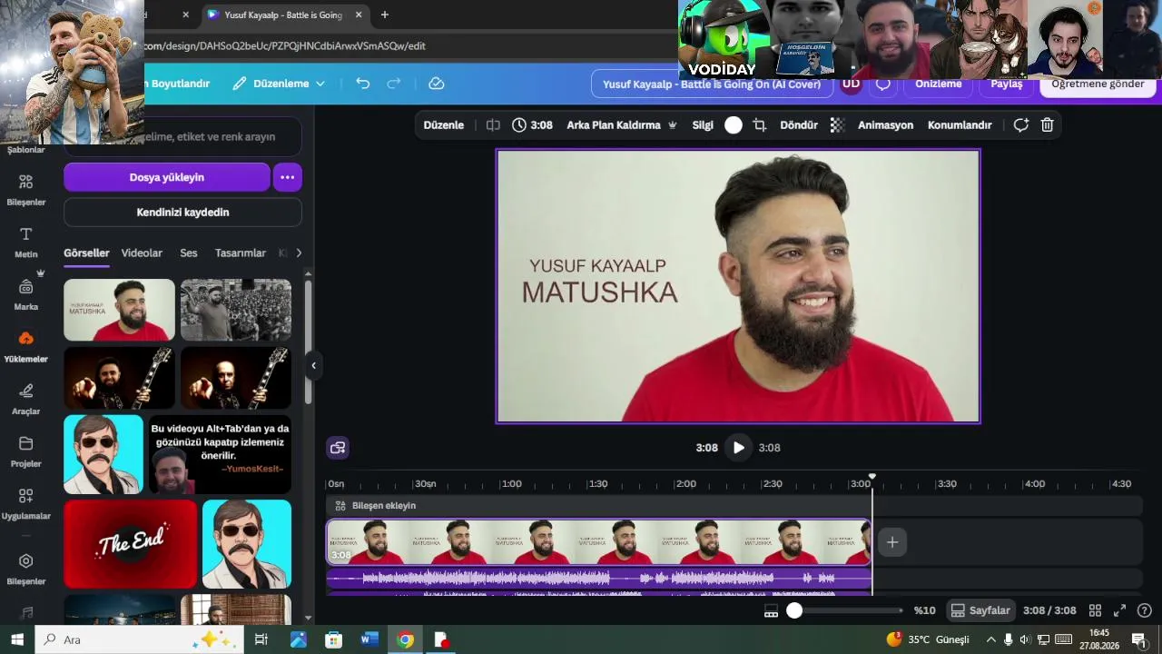Switch to the Görseller tab
Image resolution: width=1162 pixels, height=654 pixels.
(x=86, y=253)
